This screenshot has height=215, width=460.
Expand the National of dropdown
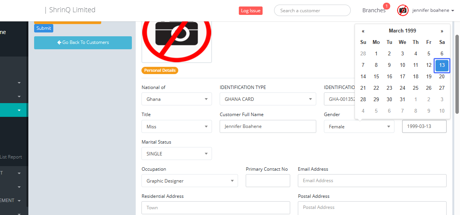coord(176,99)
